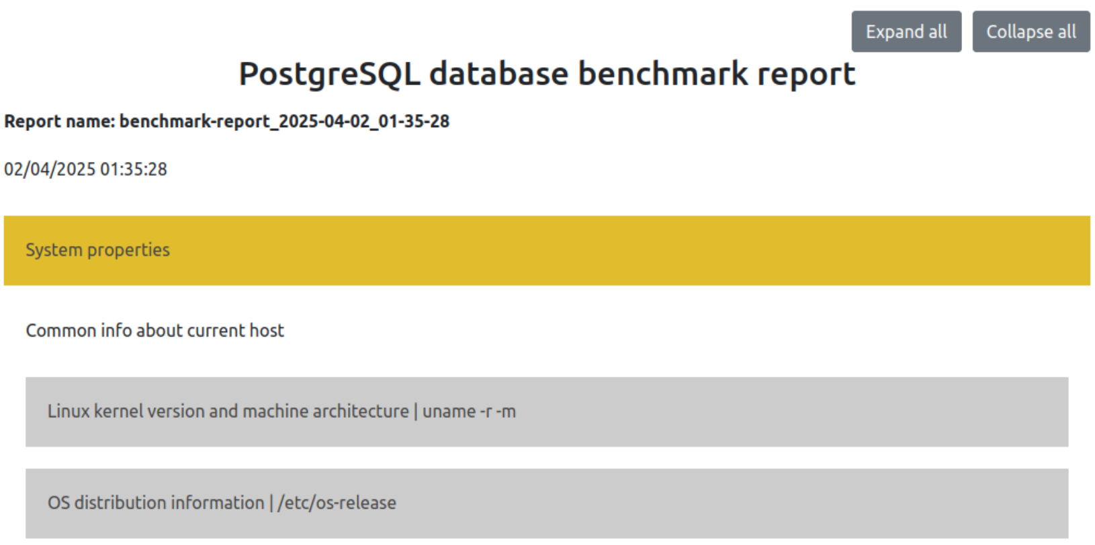Image resolution: width=1095 pixels, height=545 pixels.
Task: Collapse the System properties section
Action: (547, 251)
